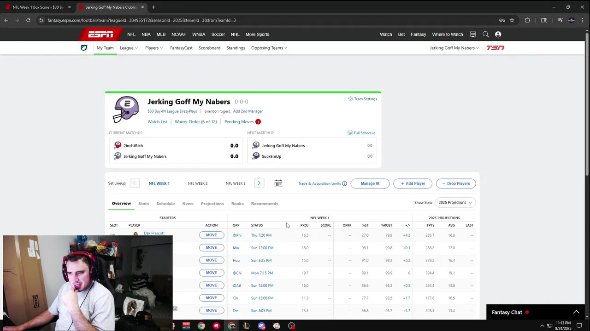This screenshot has height=331, width=590.
Task: Click MOVE button for Dak Prescott
Action: pos(211,235)
